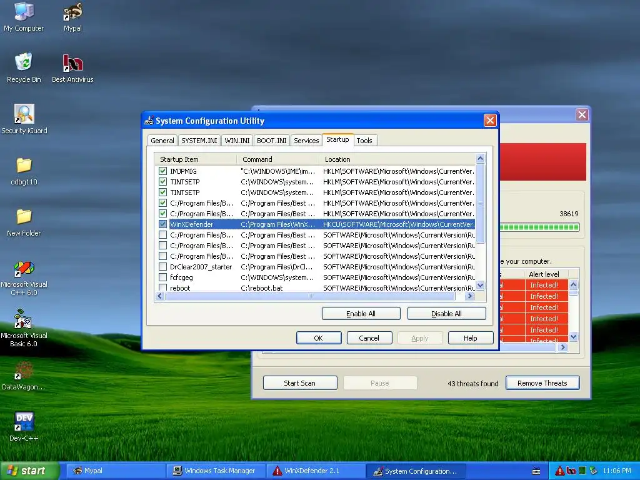Select the Security iGuard desktop shortcut
Screen dimensions: 640x480
[24, 119]
